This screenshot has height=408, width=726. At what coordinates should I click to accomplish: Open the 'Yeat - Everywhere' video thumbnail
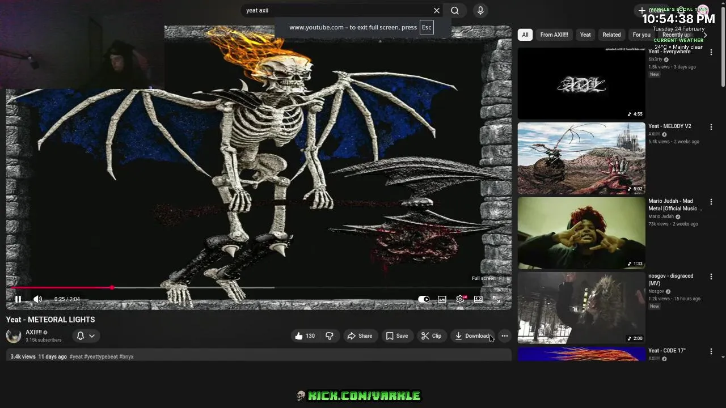coord(581,83)
